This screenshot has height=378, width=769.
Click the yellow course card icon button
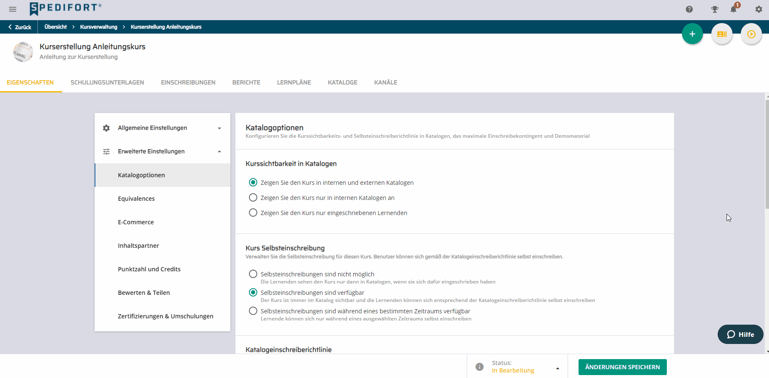click(x=722, y=34)
